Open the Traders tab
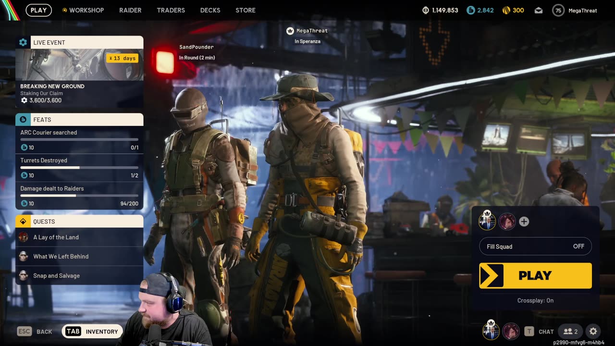This screenshot has width=615, height=346. pyautogui.click(x=171, y=10)
